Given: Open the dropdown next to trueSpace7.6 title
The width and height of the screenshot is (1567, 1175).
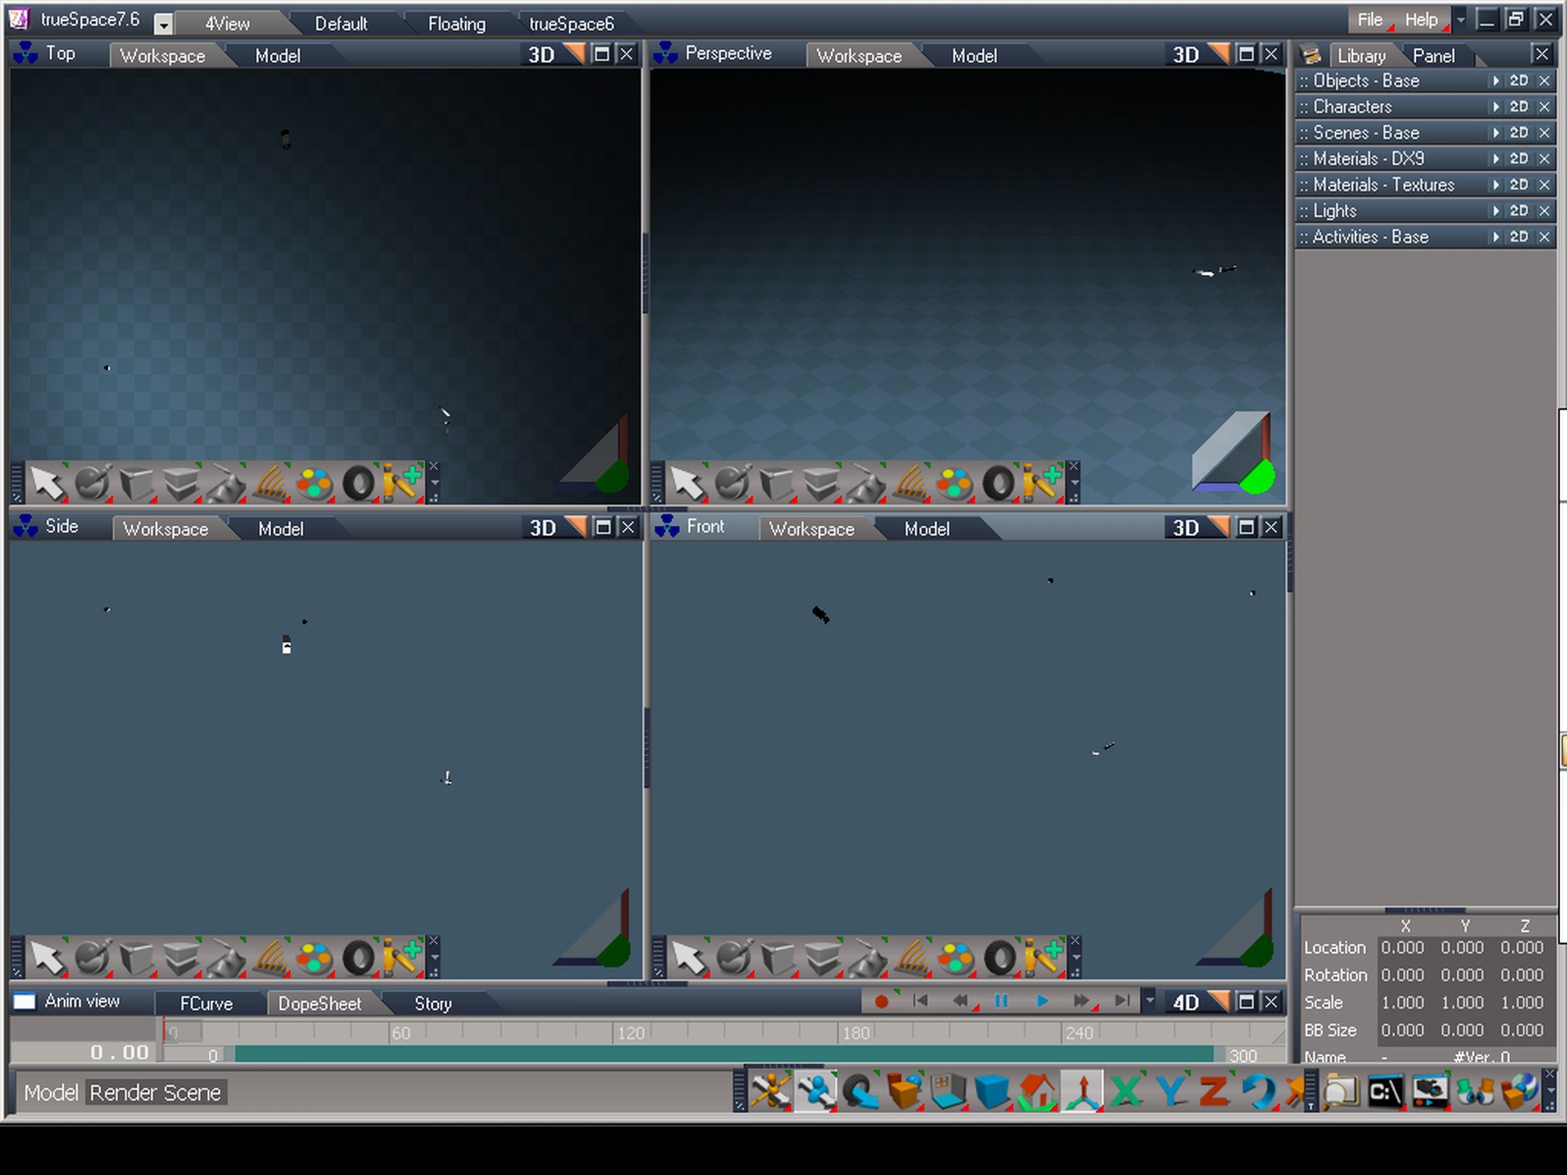Looking at the screenshot, I should [x=163, y=26].
